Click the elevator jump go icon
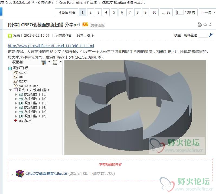The image size is (216, 194). [x=211, y=35]
